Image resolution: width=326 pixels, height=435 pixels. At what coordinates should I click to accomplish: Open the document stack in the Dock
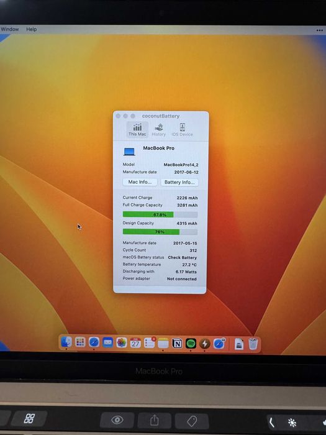(x=239, y=344)
